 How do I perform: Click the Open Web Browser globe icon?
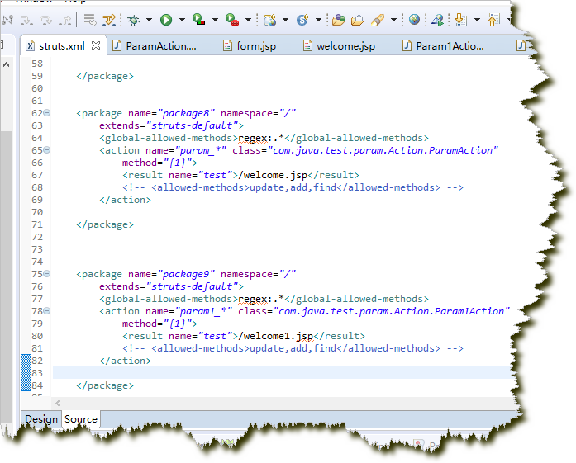[x=414, y=20]
